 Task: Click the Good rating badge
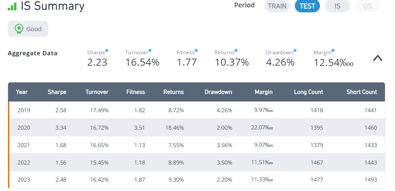pyautogui.click(x=28, y=29)
